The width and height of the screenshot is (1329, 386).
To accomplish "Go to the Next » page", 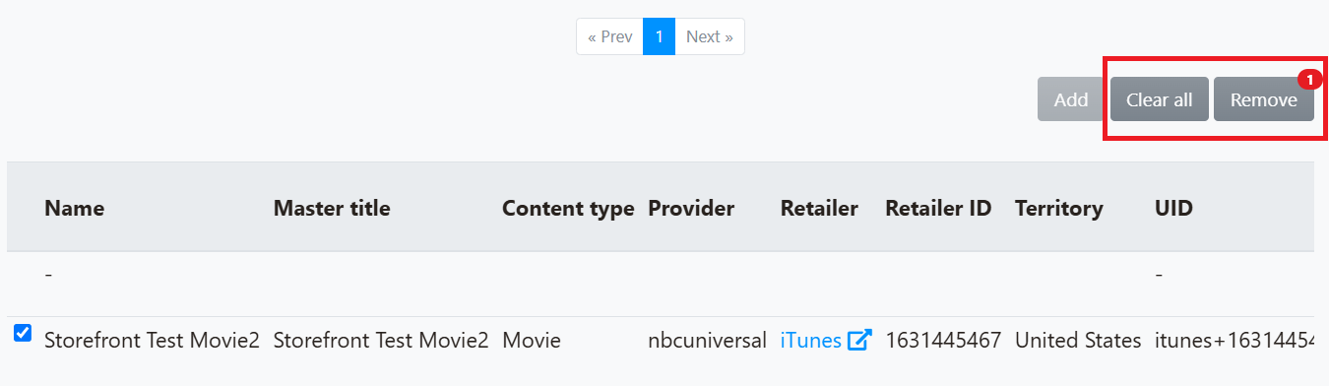I will click(709, 36).
